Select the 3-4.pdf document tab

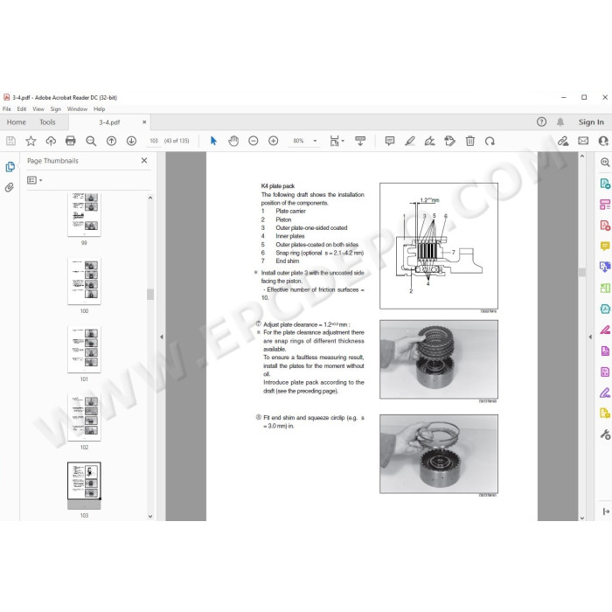109,122
